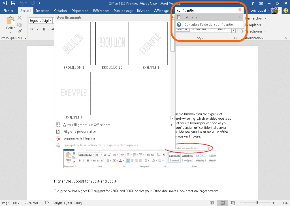Open the Style dialog launcher
The height and width of the screenshot is (206, 290).
tap(235, 38)
